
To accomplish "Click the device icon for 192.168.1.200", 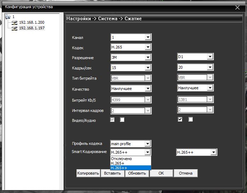I will point(14,22).
